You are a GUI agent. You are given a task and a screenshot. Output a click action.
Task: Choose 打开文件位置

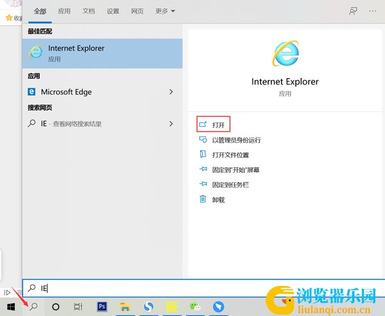230,155
